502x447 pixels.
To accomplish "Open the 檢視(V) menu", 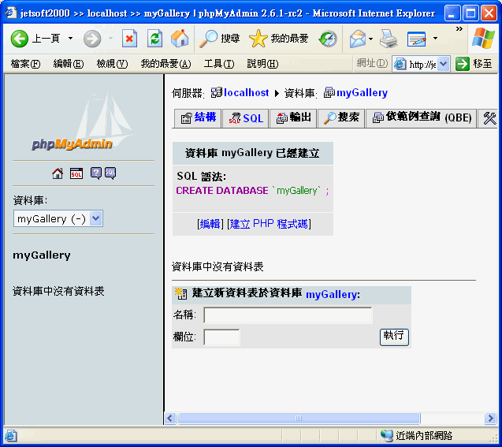I will click(x=112, y=64).
